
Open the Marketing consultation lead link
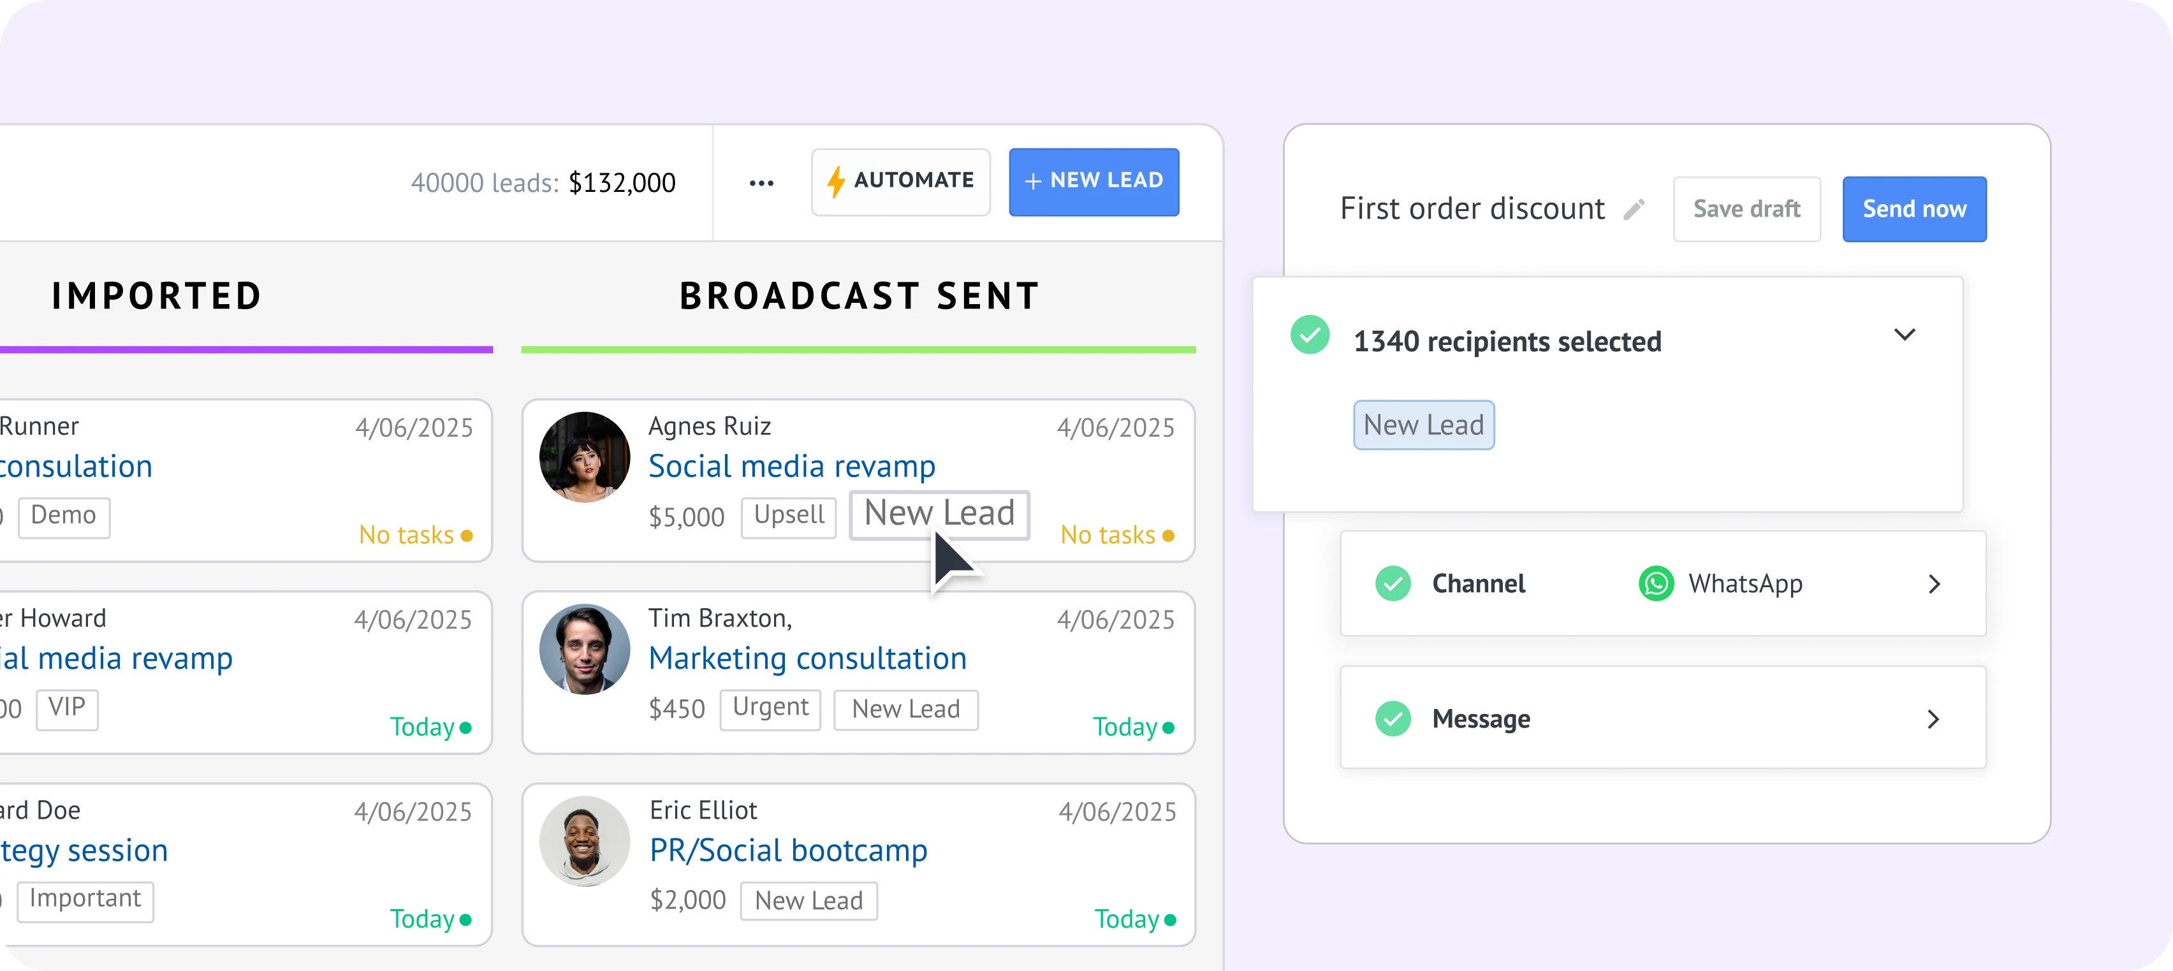(807, 658)
